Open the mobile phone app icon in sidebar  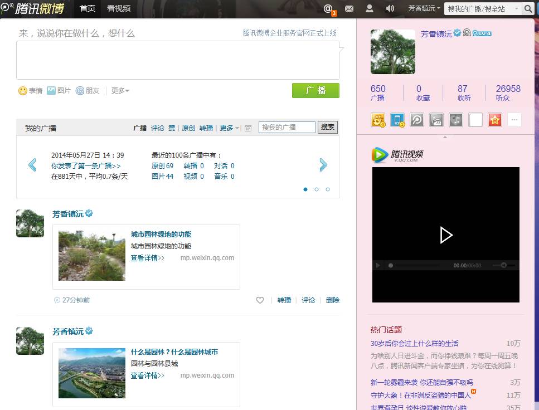click(397, 119)
